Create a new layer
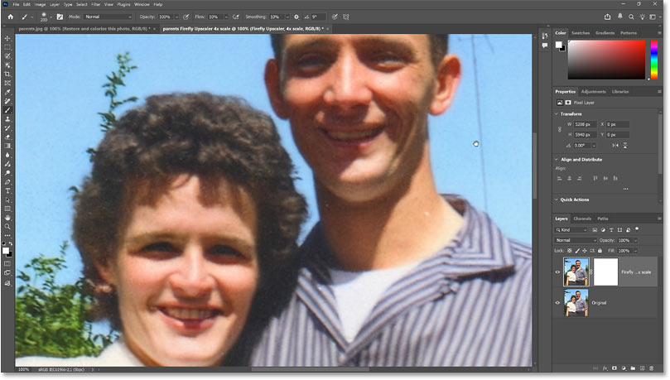 point(642,368)
